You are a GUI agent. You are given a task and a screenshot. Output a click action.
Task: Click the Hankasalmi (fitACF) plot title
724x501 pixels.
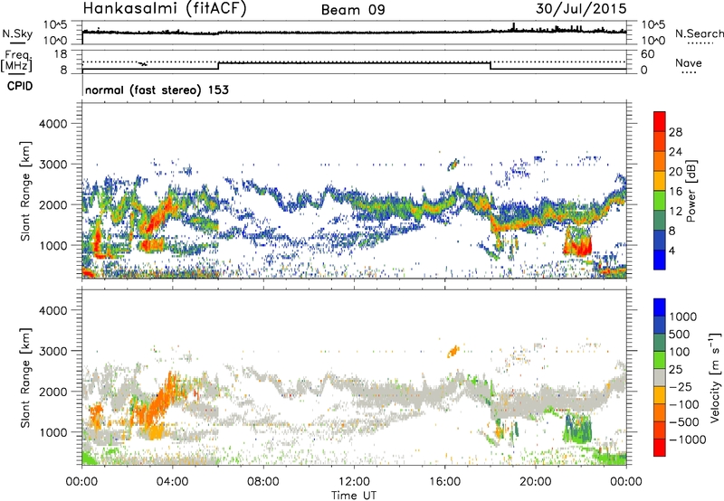pyautogui.click(x=165, y=9)
